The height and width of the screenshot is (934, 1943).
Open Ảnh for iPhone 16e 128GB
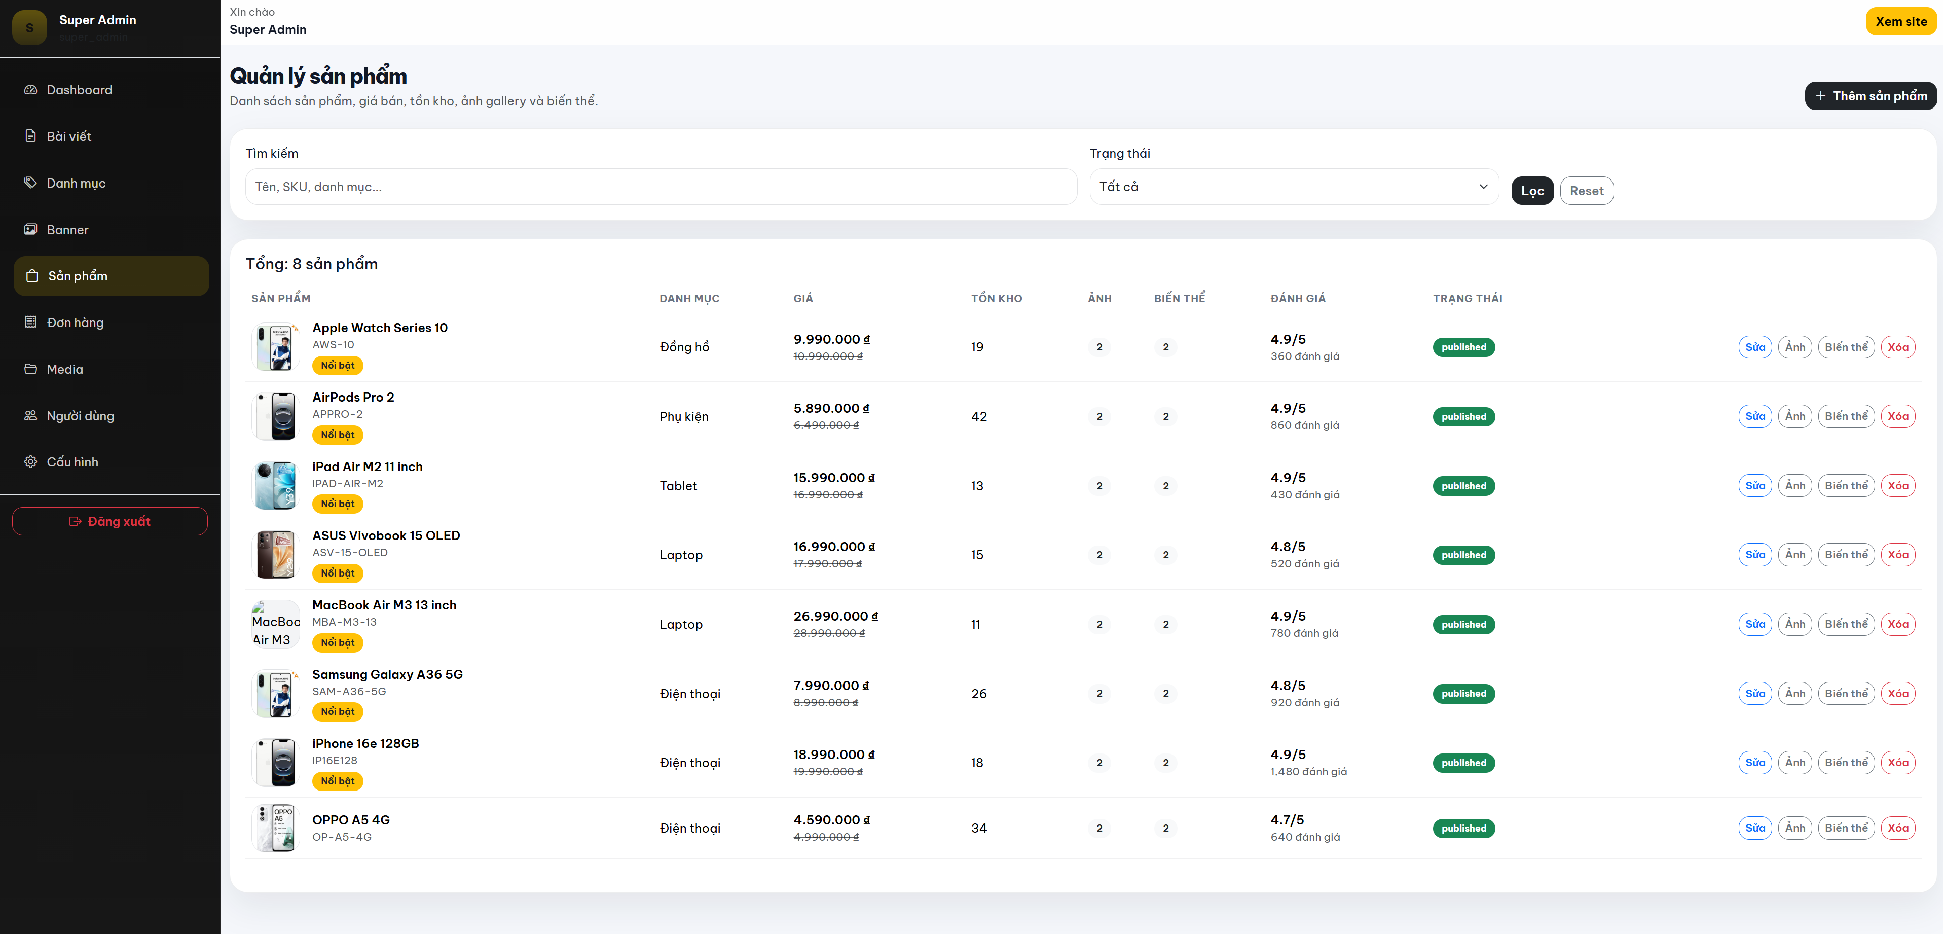1794,763
